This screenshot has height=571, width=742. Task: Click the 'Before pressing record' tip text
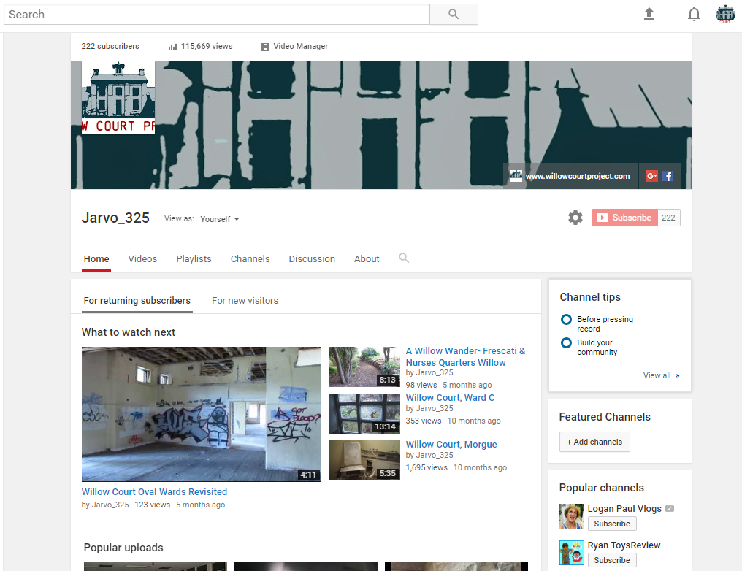pos(605,324)
